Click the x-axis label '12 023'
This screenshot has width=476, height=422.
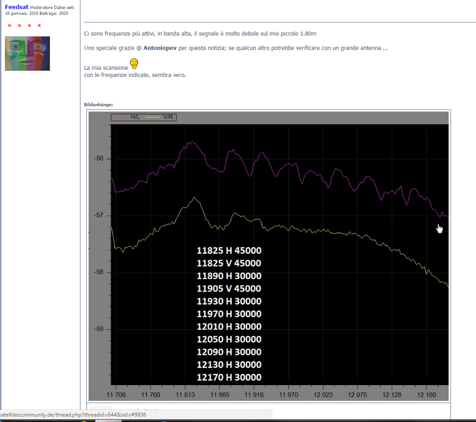coord(323,395)
